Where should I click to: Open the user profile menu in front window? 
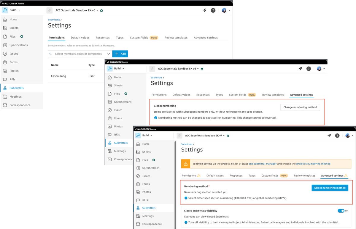[x=349, y=136]
